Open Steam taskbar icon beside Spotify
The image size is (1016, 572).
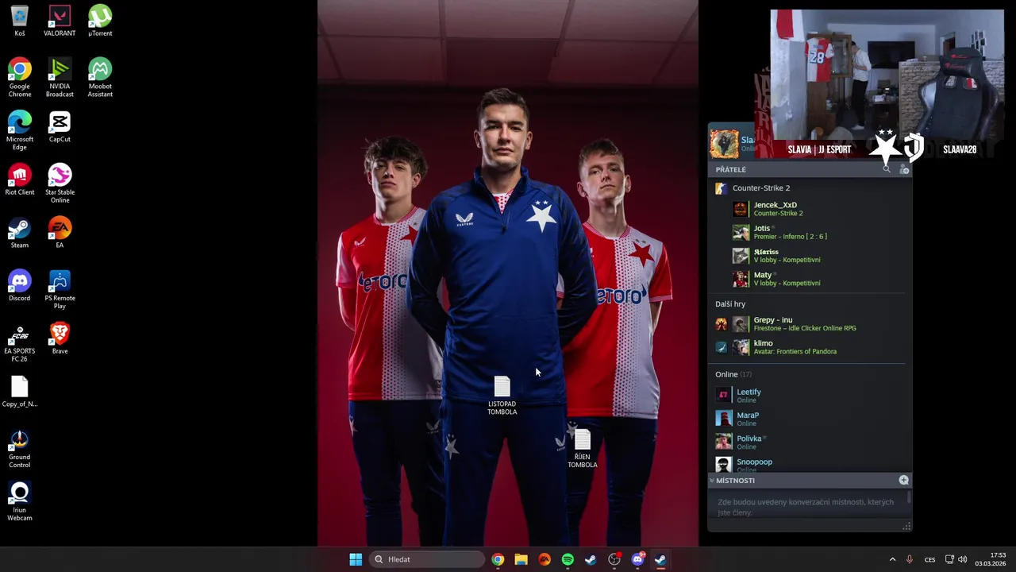click(591, 559)
